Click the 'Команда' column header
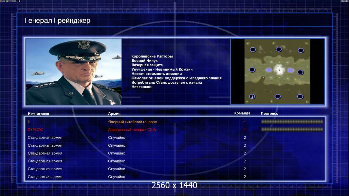349x196 pixels. tap(242, 113)
